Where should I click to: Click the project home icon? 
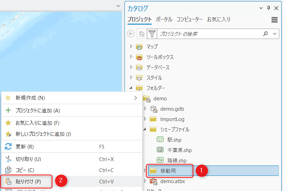pos(141,34)
